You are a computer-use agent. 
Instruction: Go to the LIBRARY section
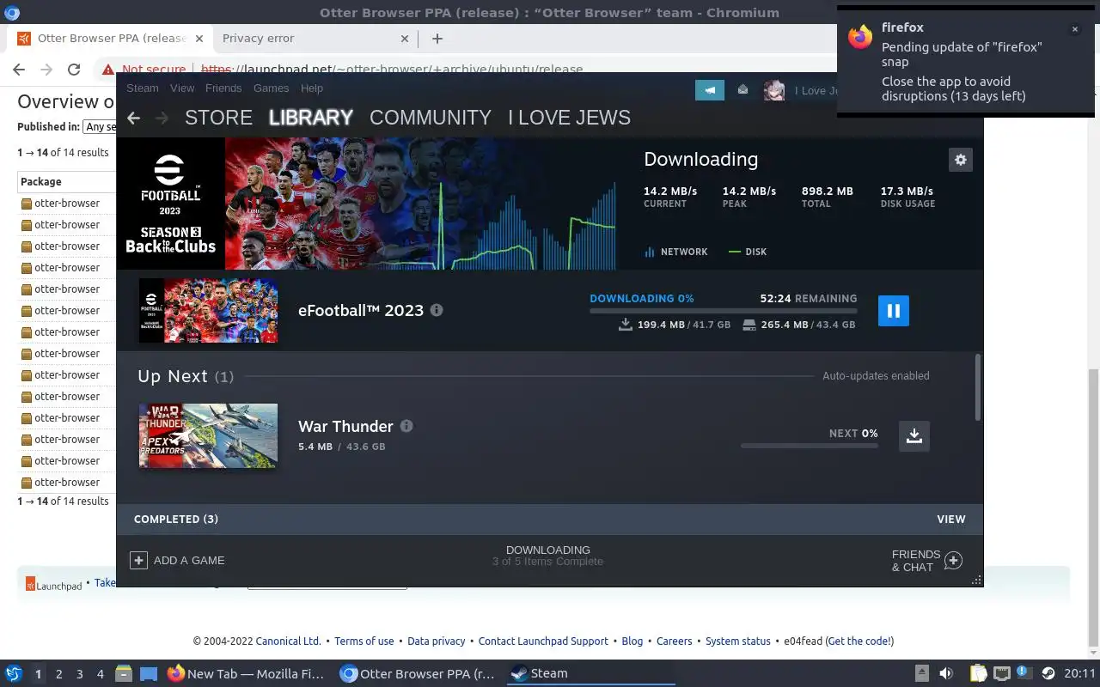(311, 118)
